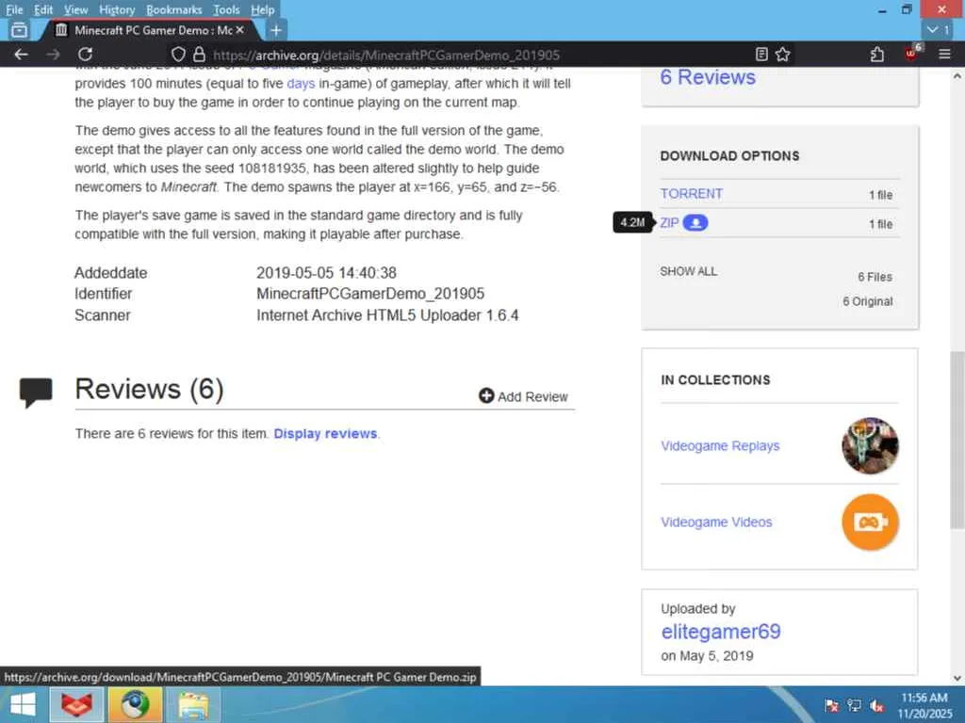The width and height of the screenshot is (965, 723).
Task: Click the ZIP download link
Action: pos(669,222)
